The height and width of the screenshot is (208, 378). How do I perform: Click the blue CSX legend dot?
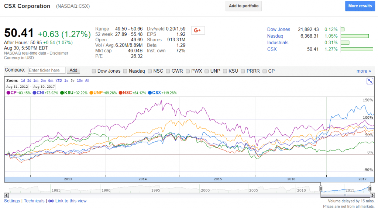(150, 93)
